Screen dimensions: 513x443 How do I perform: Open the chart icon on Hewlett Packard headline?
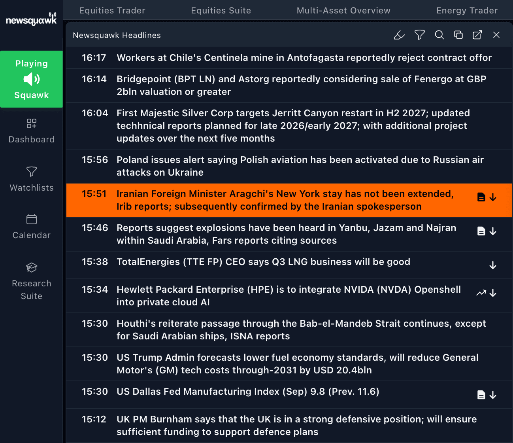tap(481, 293)
